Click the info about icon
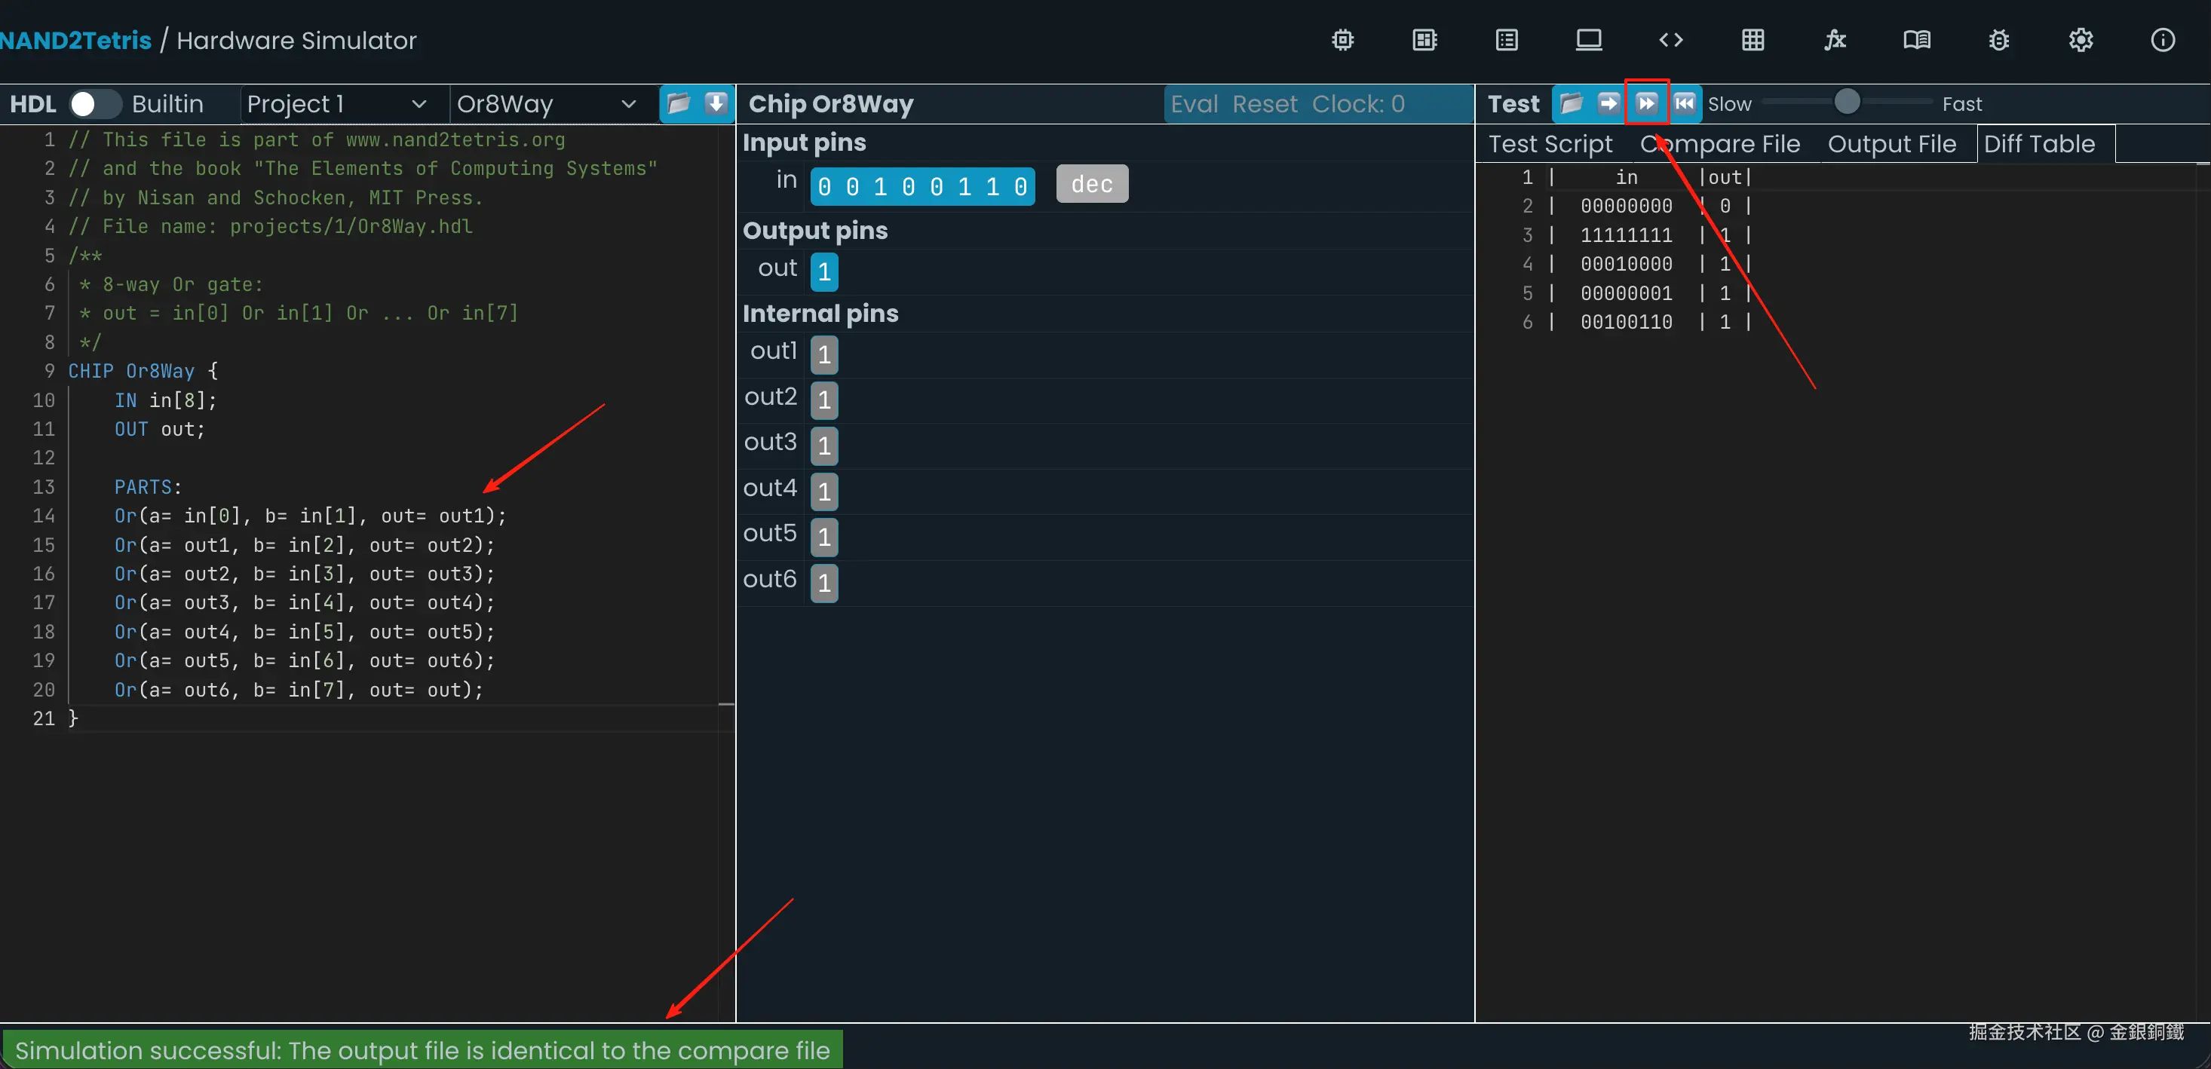This screenshot has height=1069, width=2211. (2162, 40)
